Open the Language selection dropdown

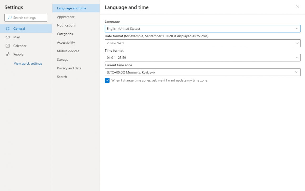point(202,29)
